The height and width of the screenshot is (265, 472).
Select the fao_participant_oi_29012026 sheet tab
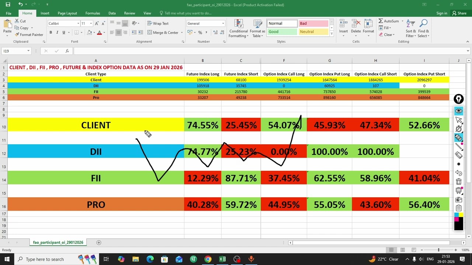coord(58,243)
